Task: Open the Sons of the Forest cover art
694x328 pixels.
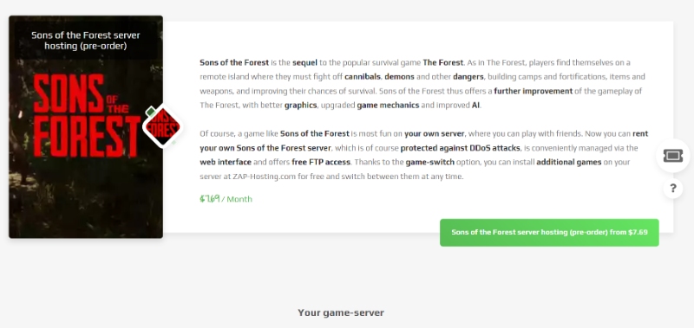Action: (x=86, y=127)
